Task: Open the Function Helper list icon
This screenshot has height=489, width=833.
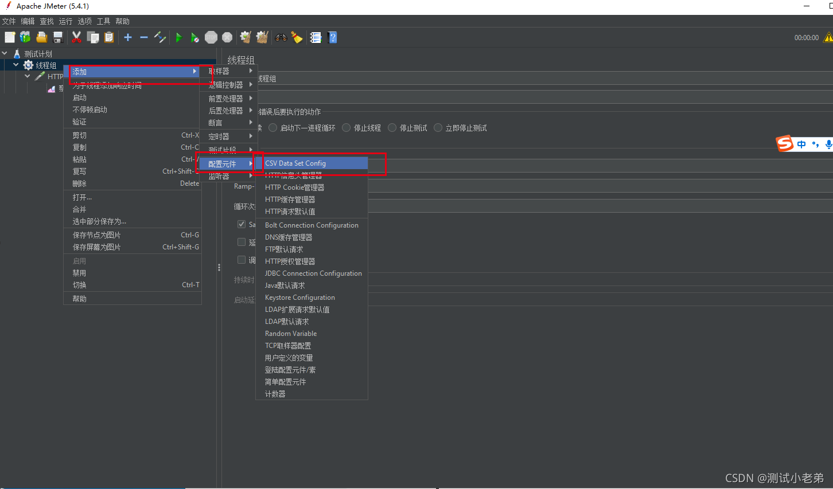Action: coord(316,37)
